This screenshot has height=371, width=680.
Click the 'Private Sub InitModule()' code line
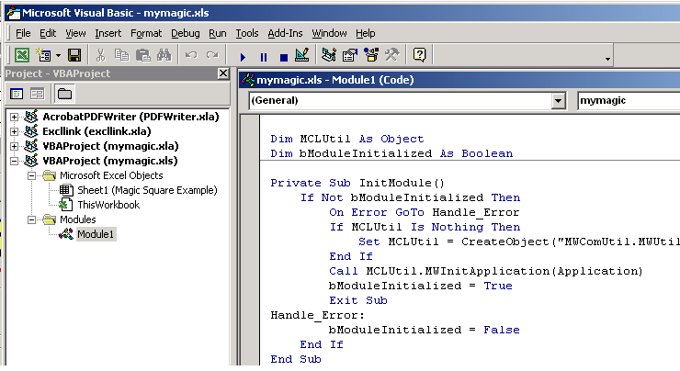click(x=357, y=183)
